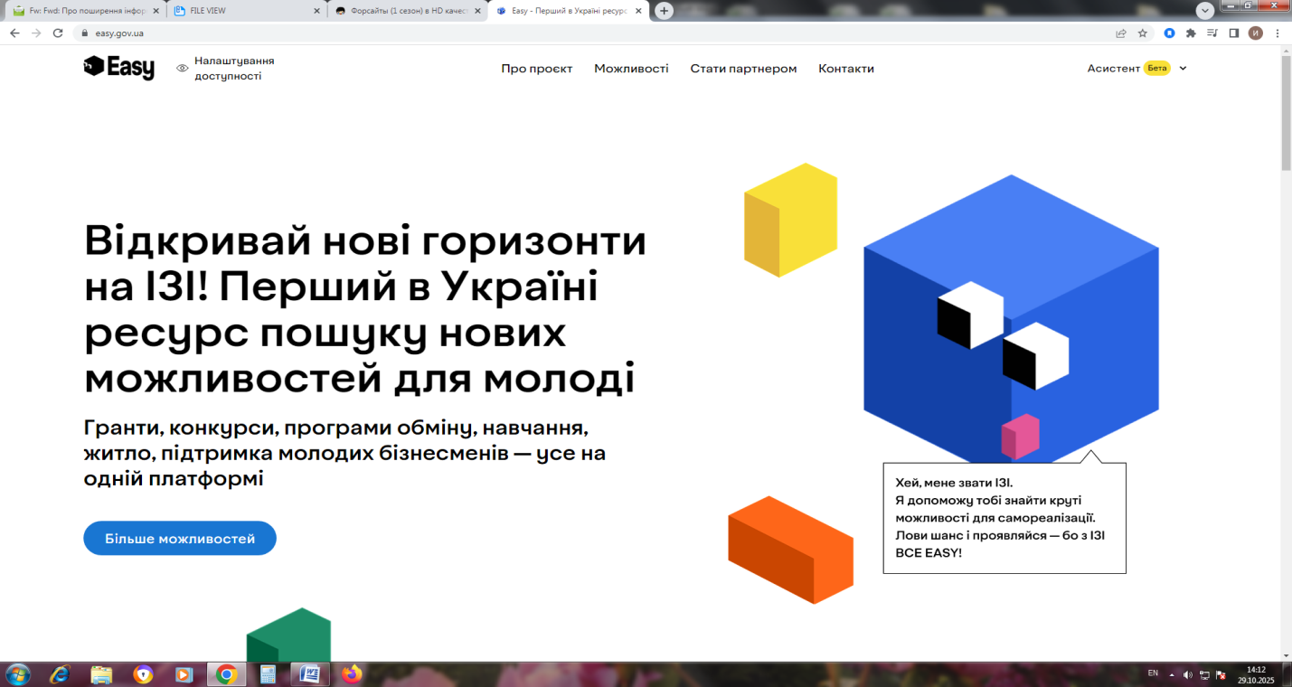Reload the page with the refresh icon
The width and height of the screenshot is (1292, 687).
pyautogui.click(x=58, y=33)
